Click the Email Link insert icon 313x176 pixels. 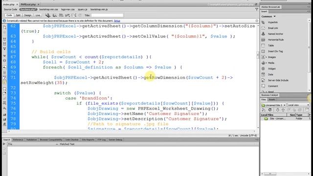point(263,28)
